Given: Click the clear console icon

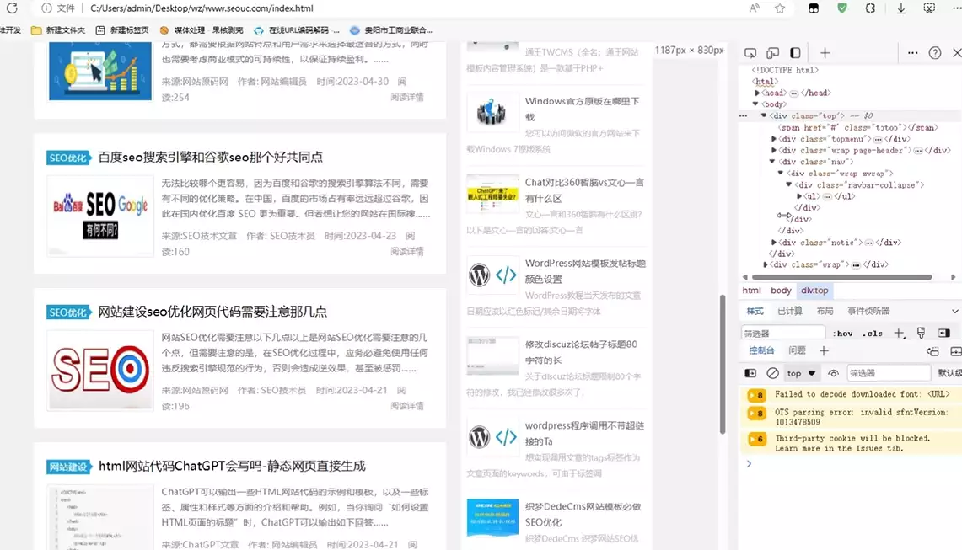Looking at the screenshot, I should coord(772,373).
